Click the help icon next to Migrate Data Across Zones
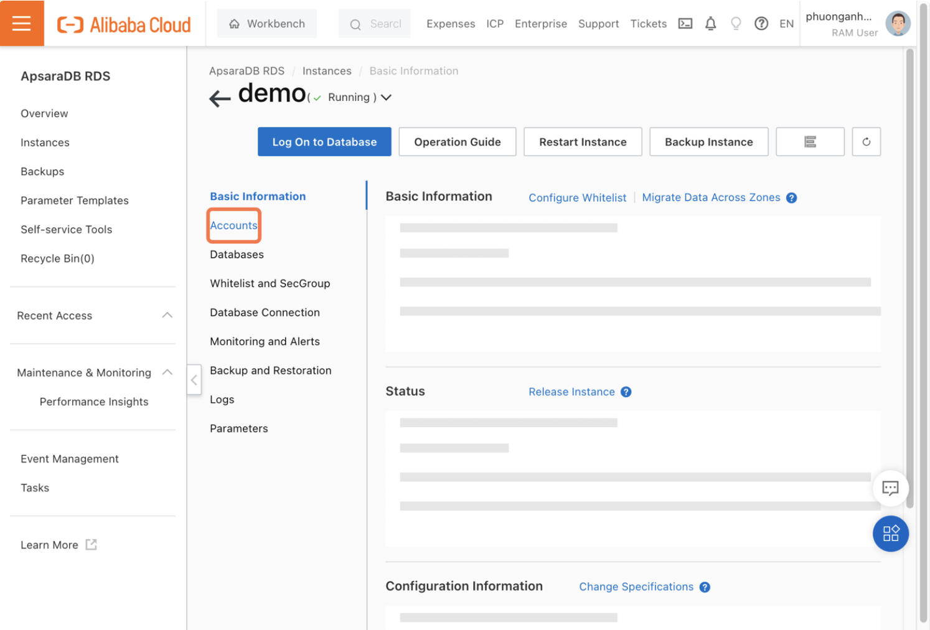The height and width of the screenshot is (630, 930). click(791, 197)
